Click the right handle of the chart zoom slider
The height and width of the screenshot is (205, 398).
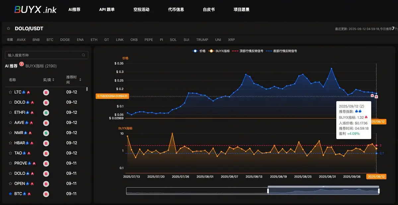pos(378,191)
